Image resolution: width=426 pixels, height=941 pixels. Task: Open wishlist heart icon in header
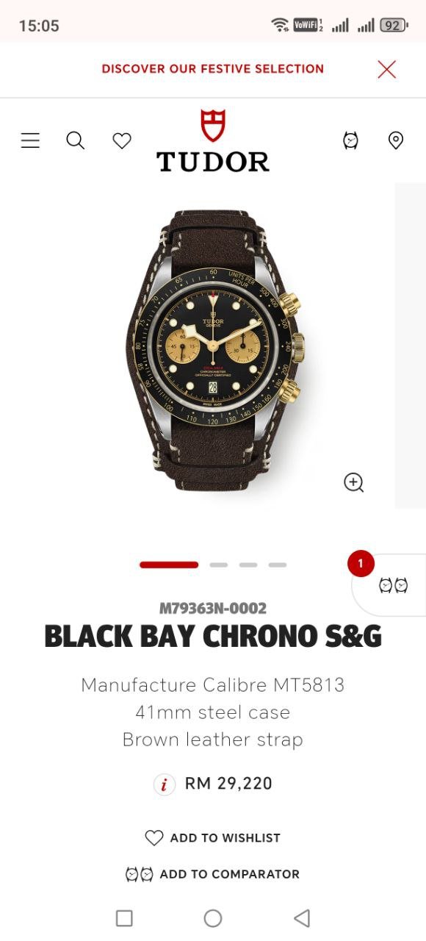(122, 140)
